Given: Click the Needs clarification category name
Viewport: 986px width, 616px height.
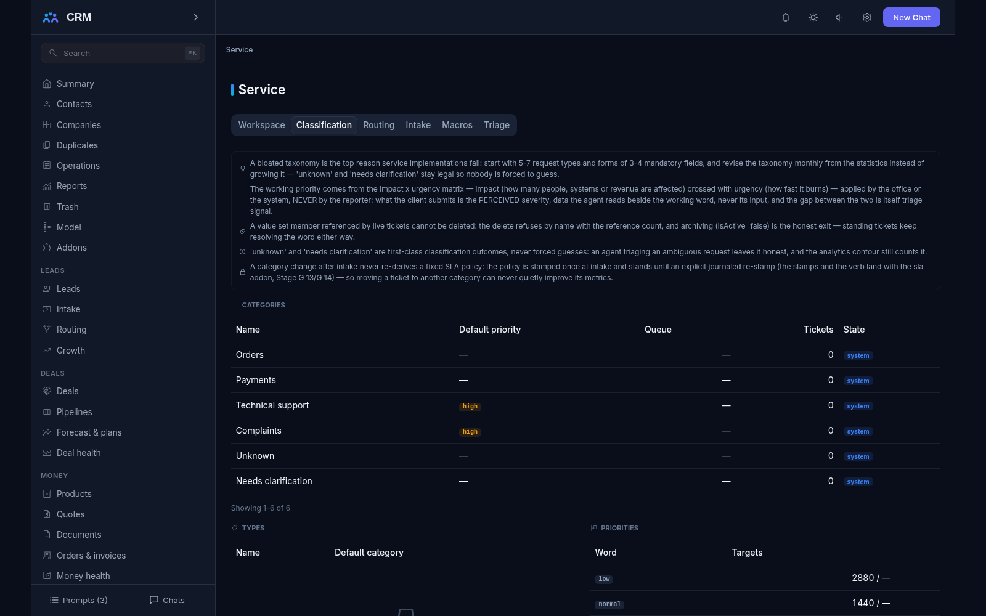Looking at the screenshot, I should tap(274, 481).
